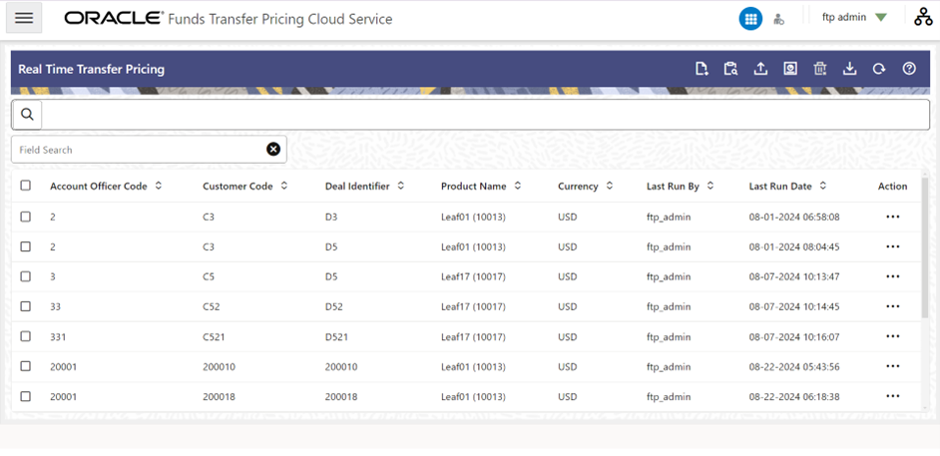Click the Oracle logo
This screenshot has width=940, height=456.
114,19
